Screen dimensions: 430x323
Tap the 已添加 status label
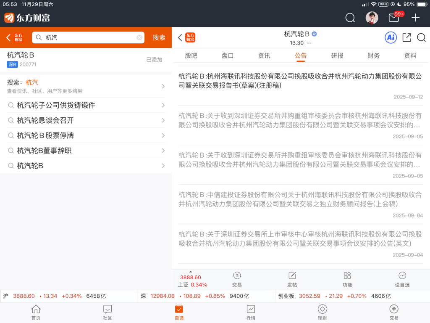tap(154, 60)
